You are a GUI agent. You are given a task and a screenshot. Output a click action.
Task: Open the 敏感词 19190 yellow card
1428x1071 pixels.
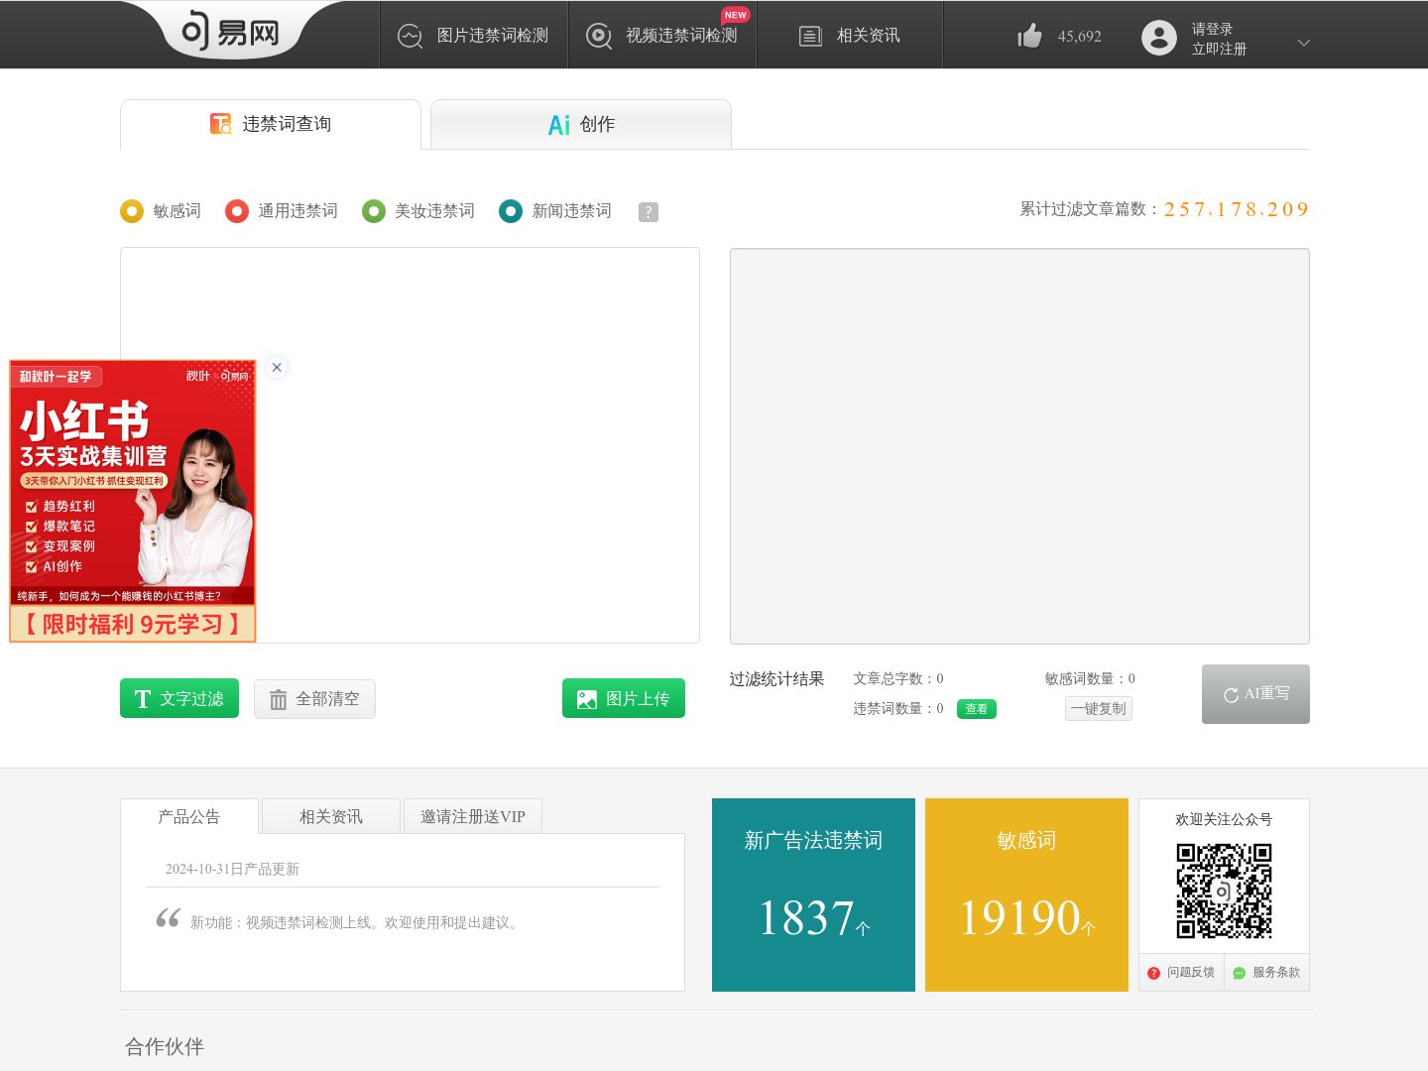(x=1026, y=894)
